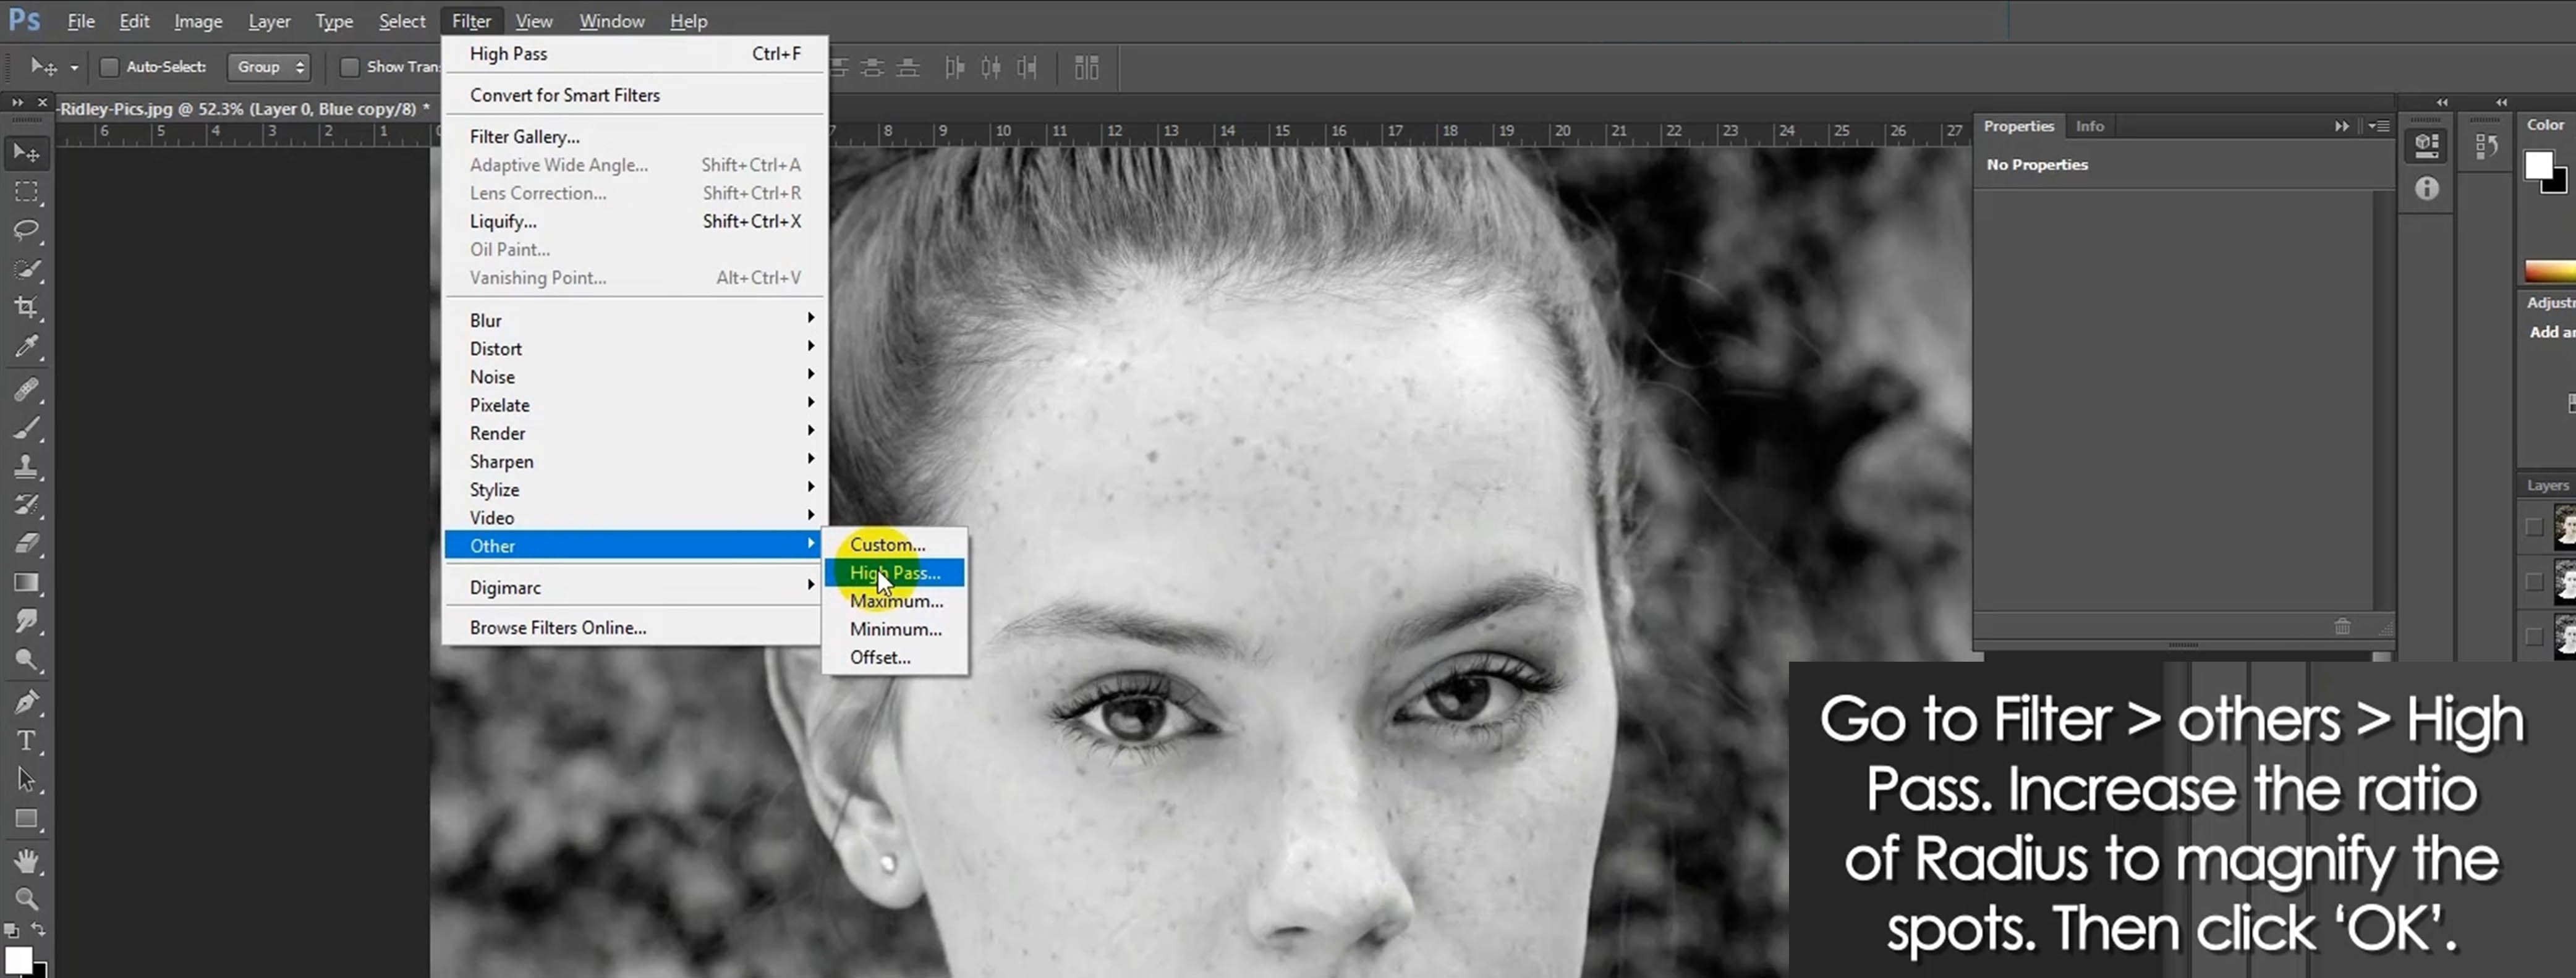Select the Pen tool
This screenshot has height=978, width=2576.
(26, 702)
